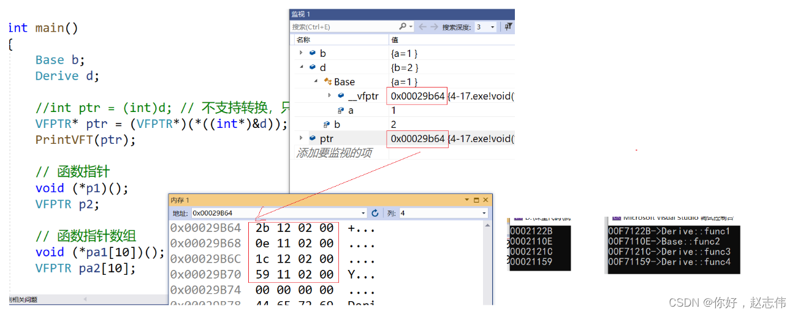Select the Watch 1 title tab
The height and width of the screenshot is (314, 795).
301,14
